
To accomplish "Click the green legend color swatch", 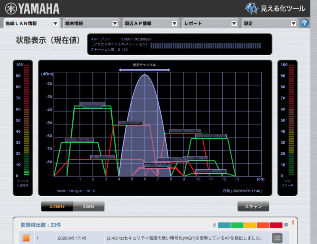I will point(237,225).
